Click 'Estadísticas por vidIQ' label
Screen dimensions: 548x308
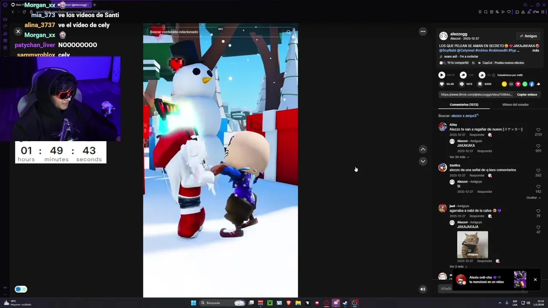(510, 75)
